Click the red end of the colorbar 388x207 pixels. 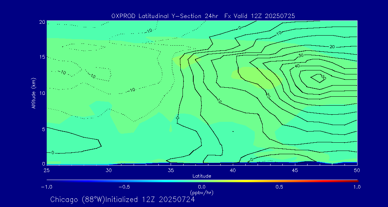pos(356,181)
